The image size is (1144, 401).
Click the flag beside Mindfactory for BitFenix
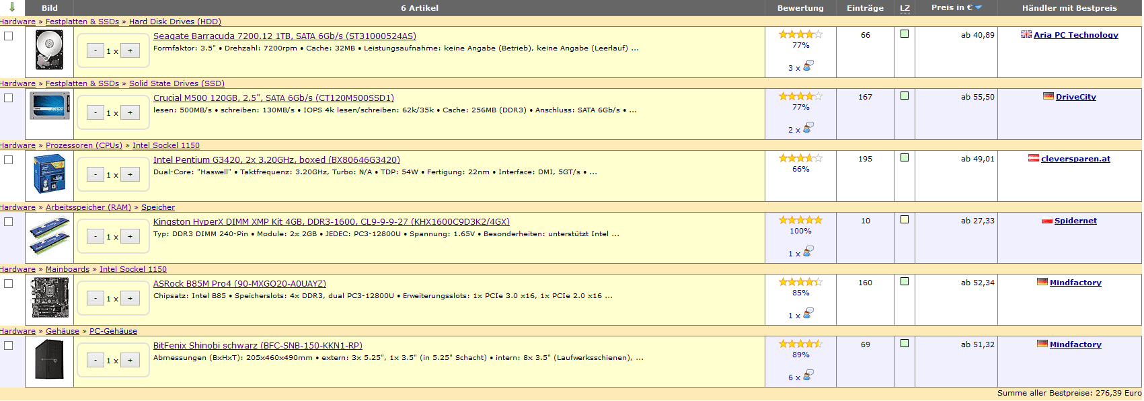[1042, 344]
